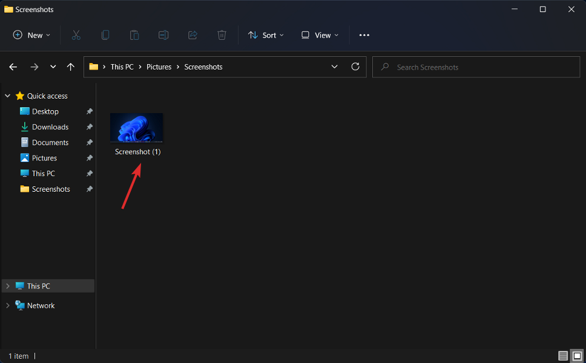Open Screenshots in Quick access
The height and width of the screenshot is (363, 586).
click(51, 189)
